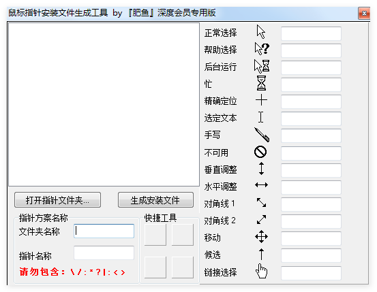Click the top-right 快捷工具 button
This screenshot has width=377, height=292.
183,235
